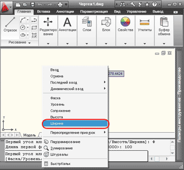Click the command line scroll down arrow
Viewport: 184px width, 170px height.
point(172,153)
